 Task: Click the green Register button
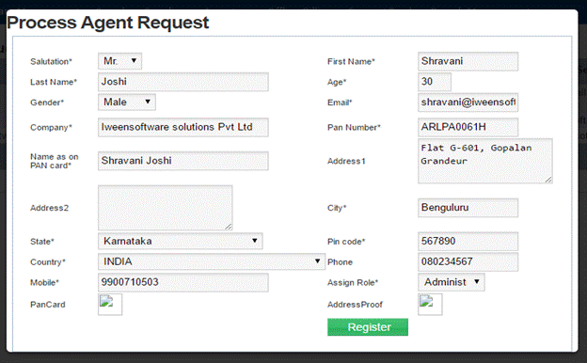[368, 327]
